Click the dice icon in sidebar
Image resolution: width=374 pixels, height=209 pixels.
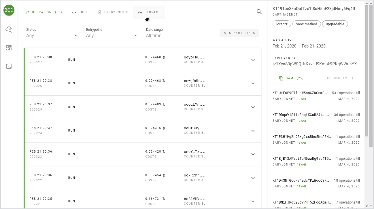coord(9,66)
